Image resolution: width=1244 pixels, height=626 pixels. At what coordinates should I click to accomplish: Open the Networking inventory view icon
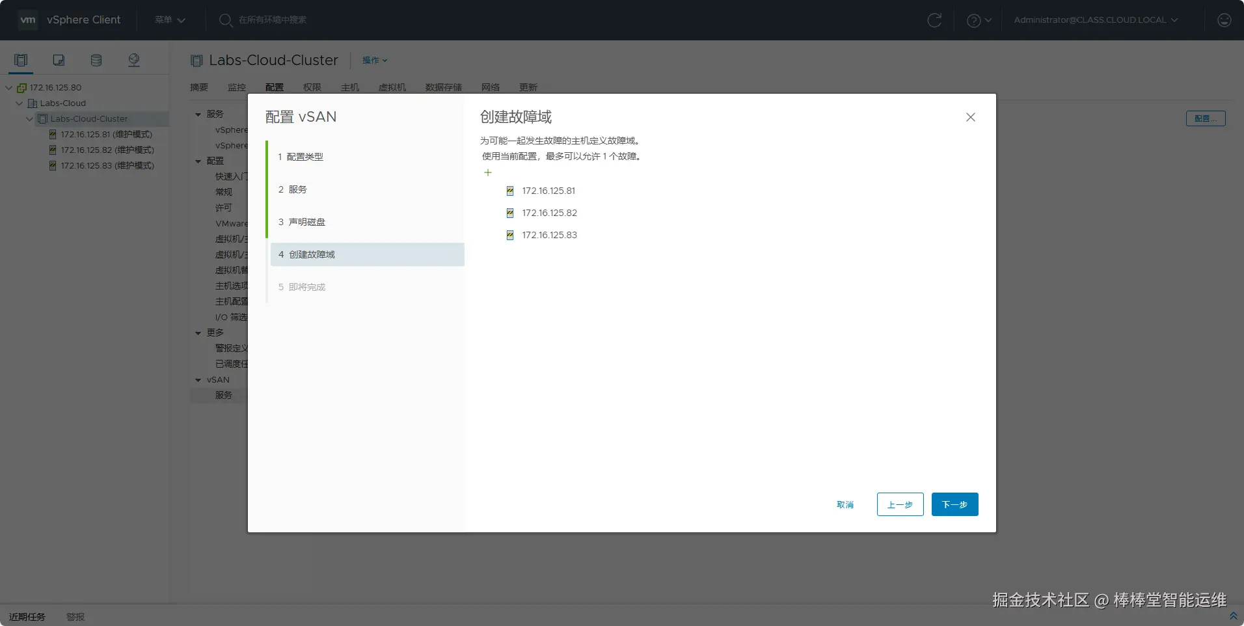134,61
